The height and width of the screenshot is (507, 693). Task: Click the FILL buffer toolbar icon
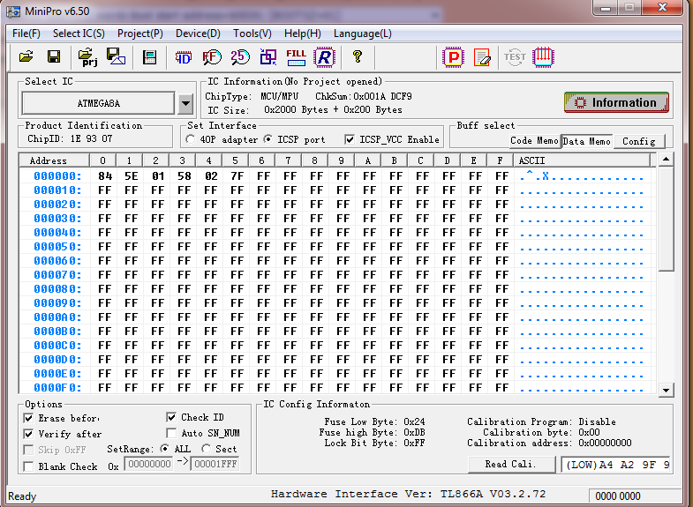click(x=297, y=57)
